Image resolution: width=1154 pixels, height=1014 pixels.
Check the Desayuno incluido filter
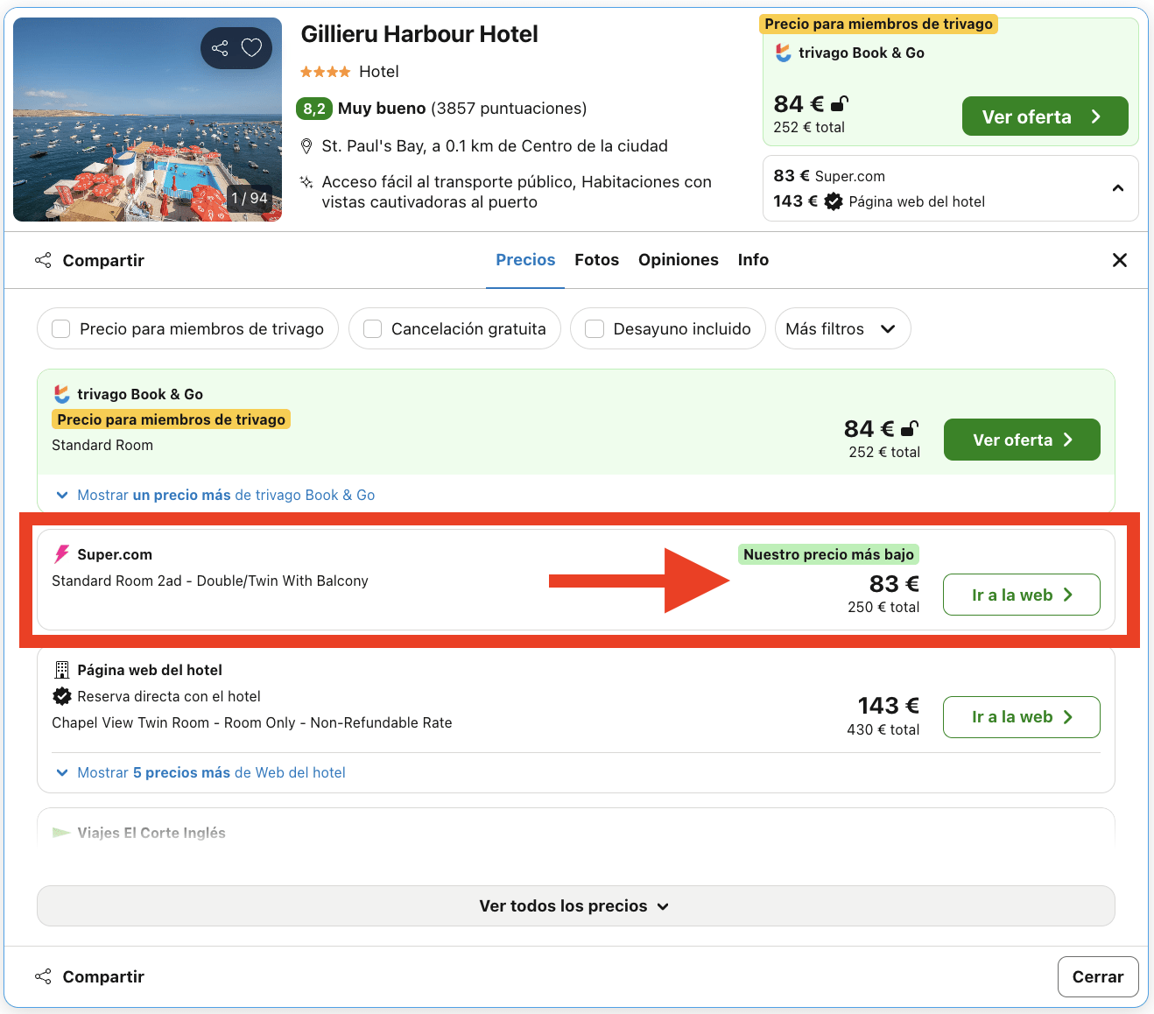[595, 328]
